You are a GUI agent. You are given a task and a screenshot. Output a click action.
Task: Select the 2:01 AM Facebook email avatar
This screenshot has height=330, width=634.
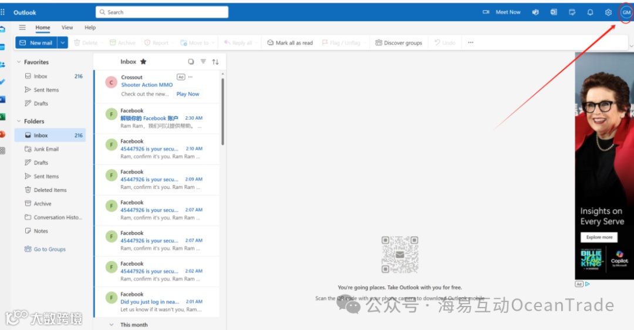111,298
